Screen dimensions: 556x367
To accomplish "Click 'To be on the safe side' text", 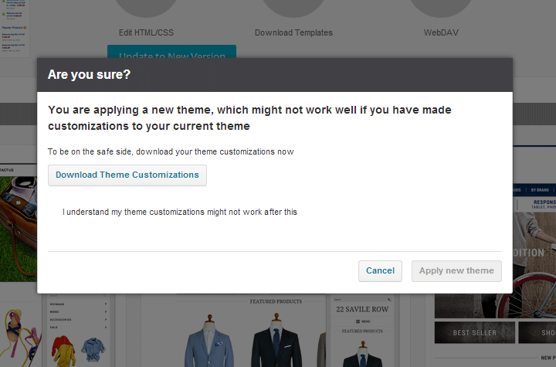I will 171,152.
